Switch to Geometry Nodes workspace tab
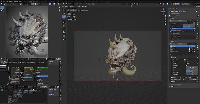This screenshot has width=200, height=104. coord(97,2)
